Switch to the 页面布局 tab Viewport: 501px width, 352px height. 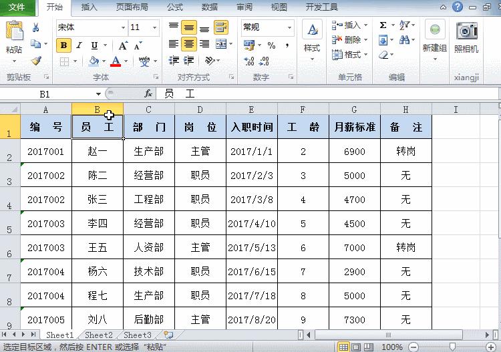coord(132,7)
